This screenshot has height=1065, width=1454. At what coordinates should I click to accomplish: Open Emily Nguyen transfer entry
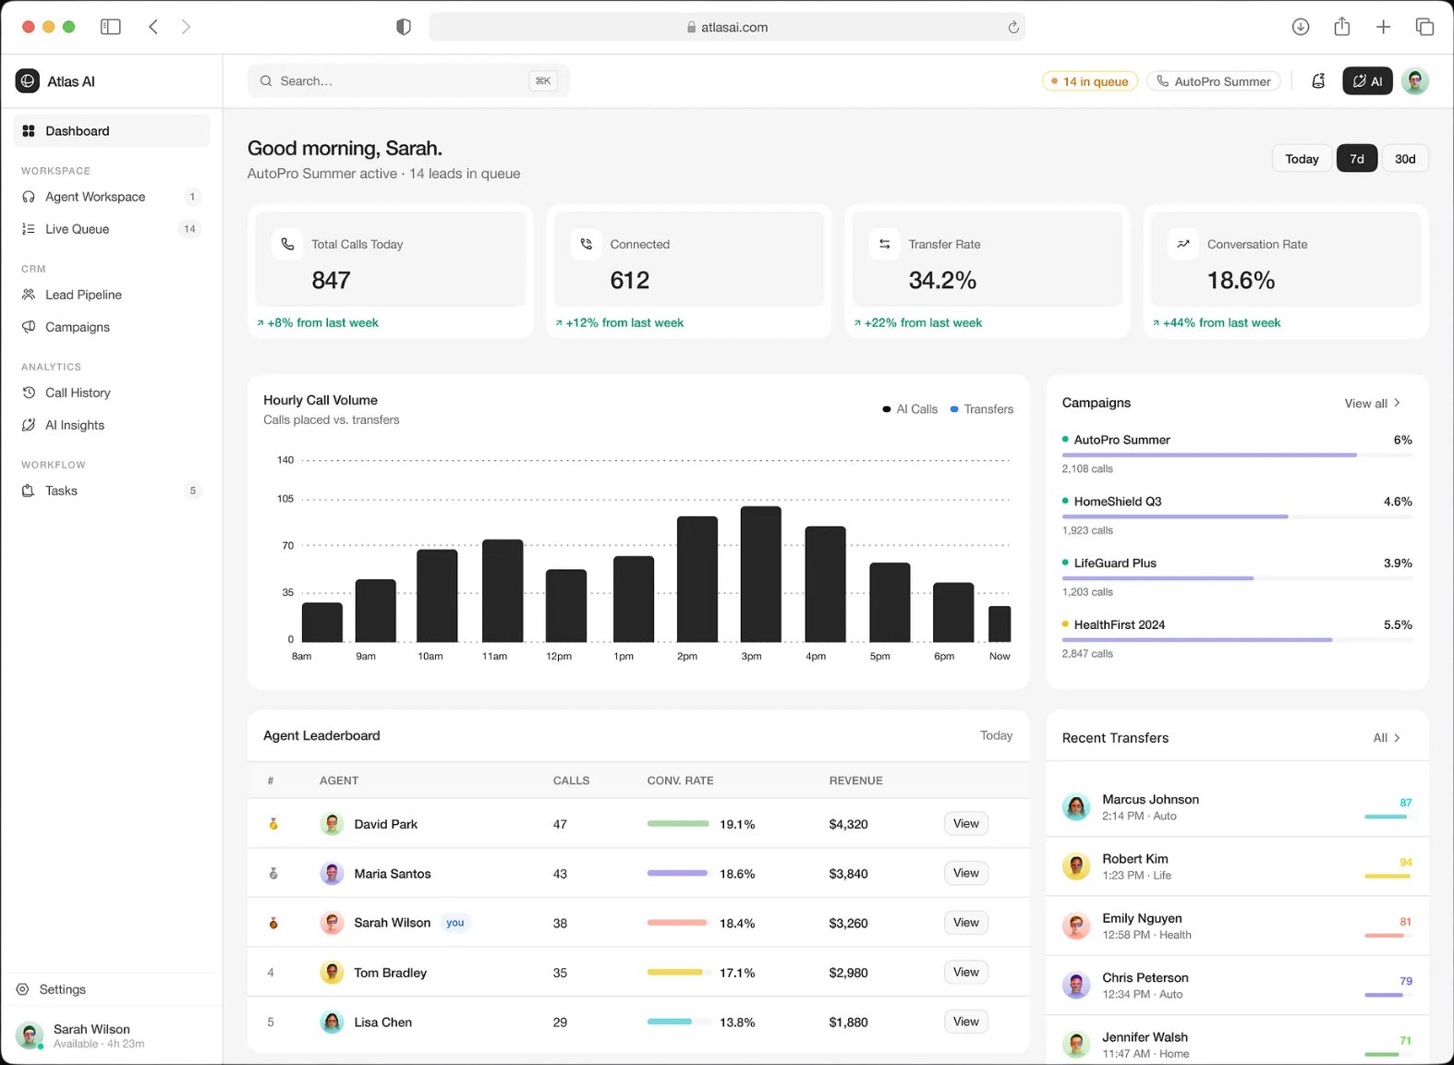1237,926
